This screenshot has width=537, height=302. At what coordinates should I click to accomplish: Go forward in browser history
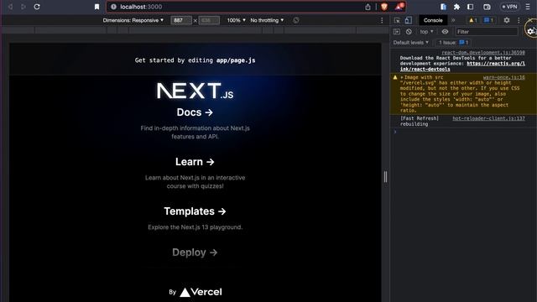(x=23, y=7)
